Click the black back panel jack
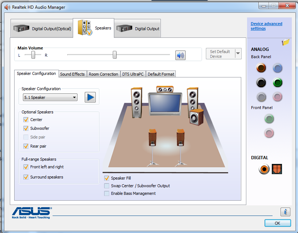 (x=261, y=83)
